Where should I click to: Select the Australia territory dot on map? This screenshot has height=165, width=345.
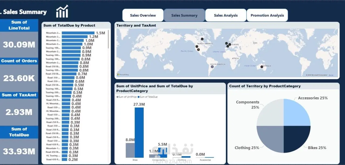pos(262,67)
